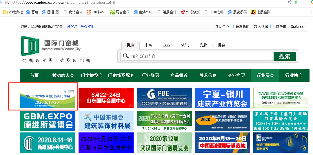Open 行业资讯 in the green navigation bar
The width and height of the screenshot is (313, 155).
150,75
